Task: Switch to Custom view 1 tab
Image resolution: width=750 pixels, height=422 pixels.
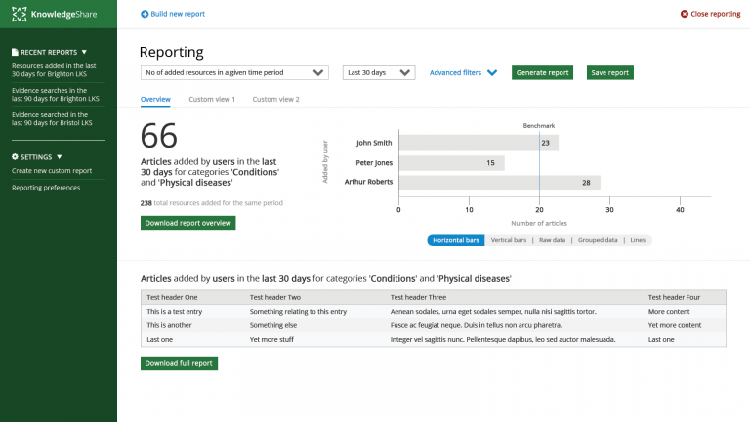Action: pos(212,100)
